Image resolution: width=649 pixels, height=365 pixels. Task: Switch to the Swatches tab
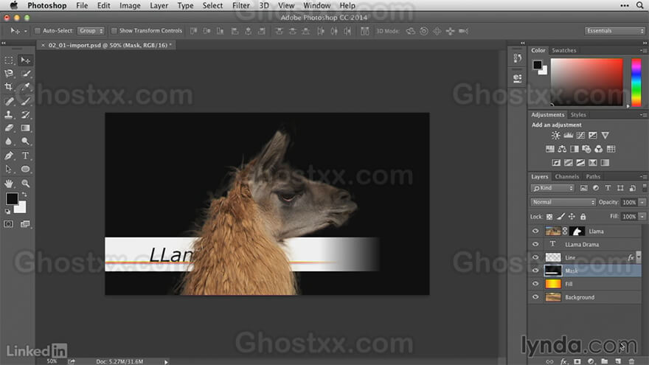(563, 50)
